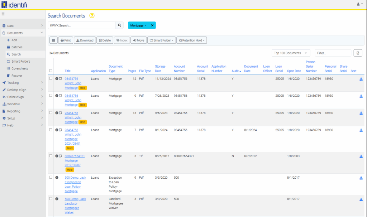Check the box for Exception to Loan Policy row
The height and width of the screenshot is (217, 367).
tap(51, 177)
